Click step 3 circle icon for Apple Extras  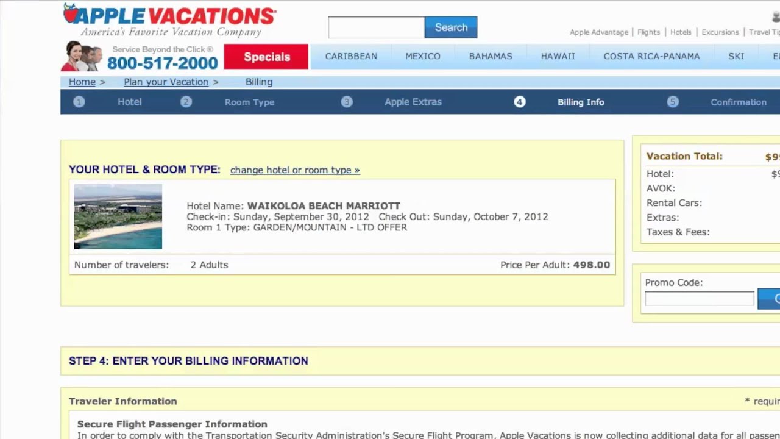click(x=347, y=102)
